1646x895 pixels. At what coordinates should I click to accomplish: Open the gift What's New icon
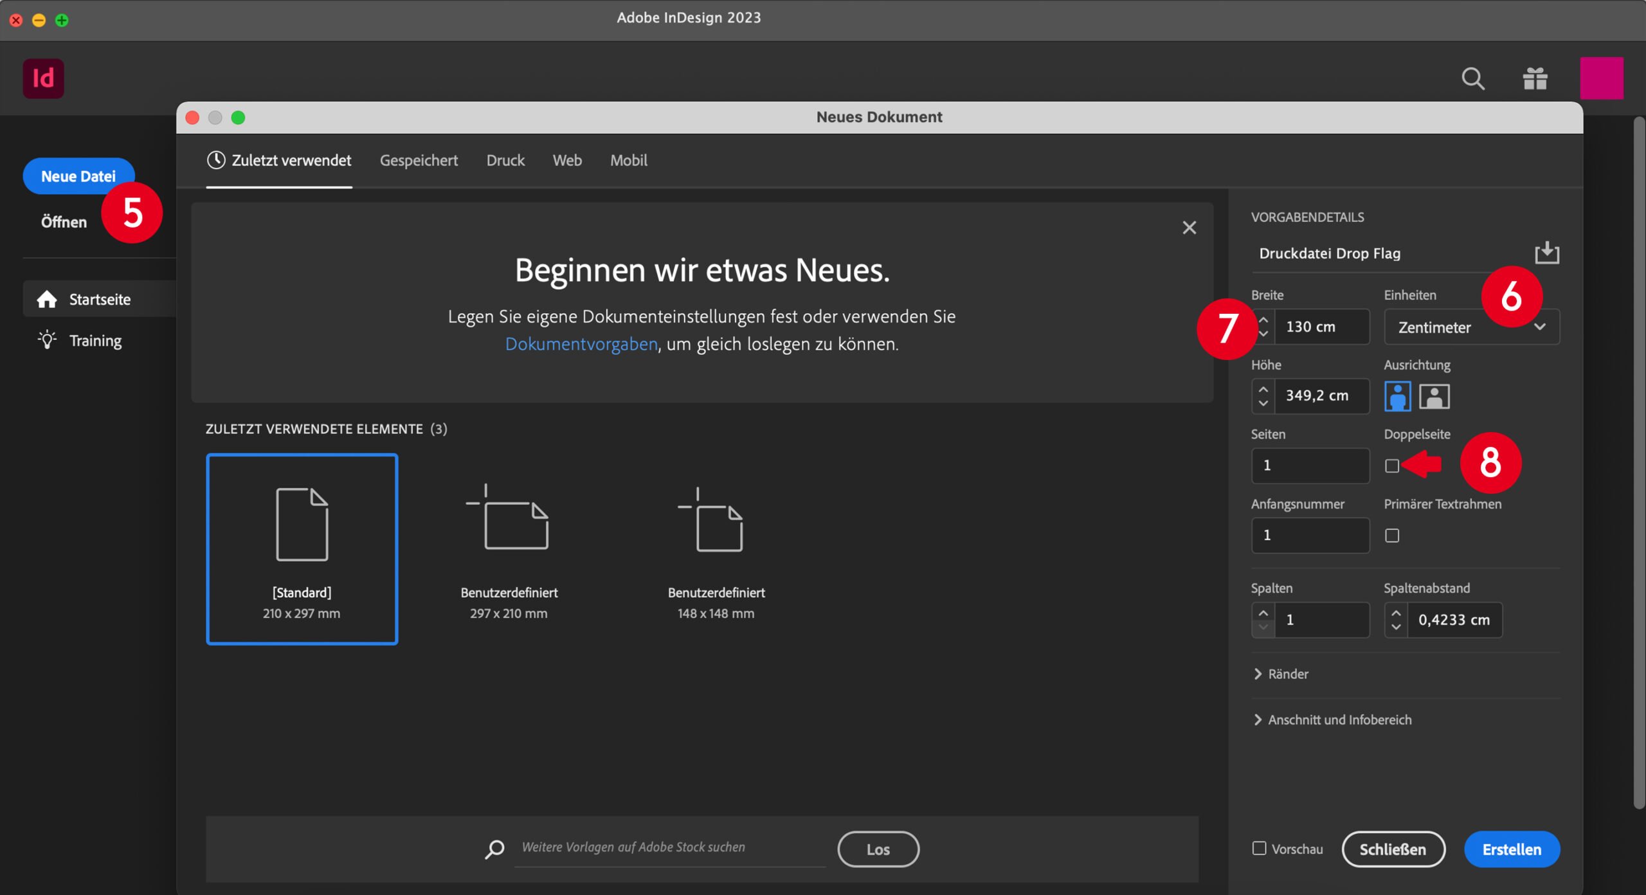[x=1535, y=79]
